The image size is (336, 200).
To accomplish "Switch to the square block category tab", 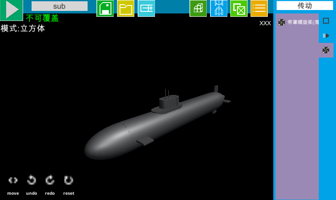I will point(326,21).
